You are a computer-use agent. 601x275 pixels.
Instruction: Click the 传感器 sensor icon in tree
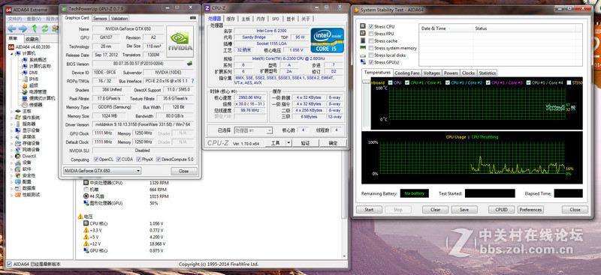tap(25, 104)
